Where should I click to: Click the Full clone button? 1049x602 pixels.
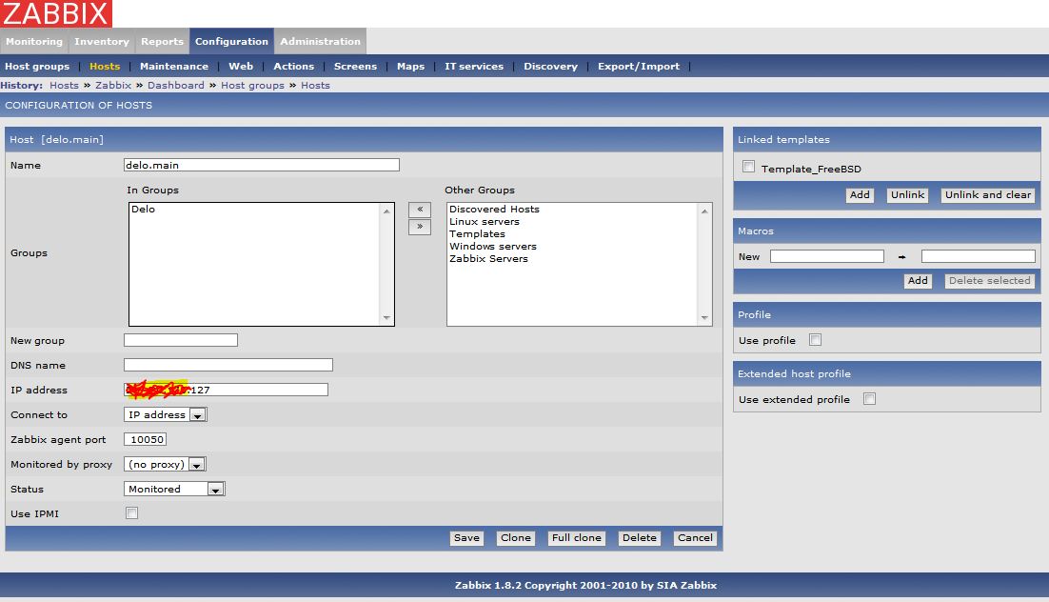click(577, 538)
